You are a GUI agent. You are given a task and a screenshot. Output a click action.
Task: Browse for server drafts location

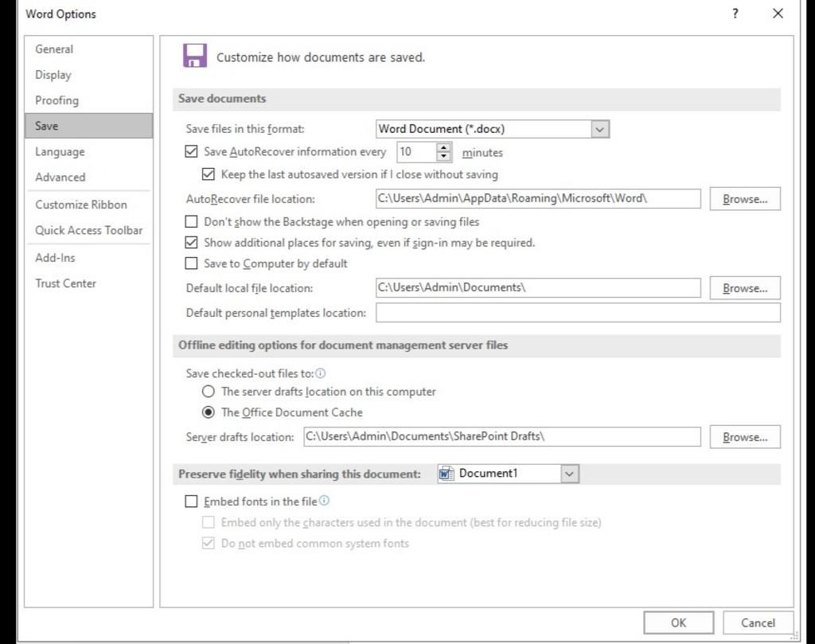pos(745,437)
